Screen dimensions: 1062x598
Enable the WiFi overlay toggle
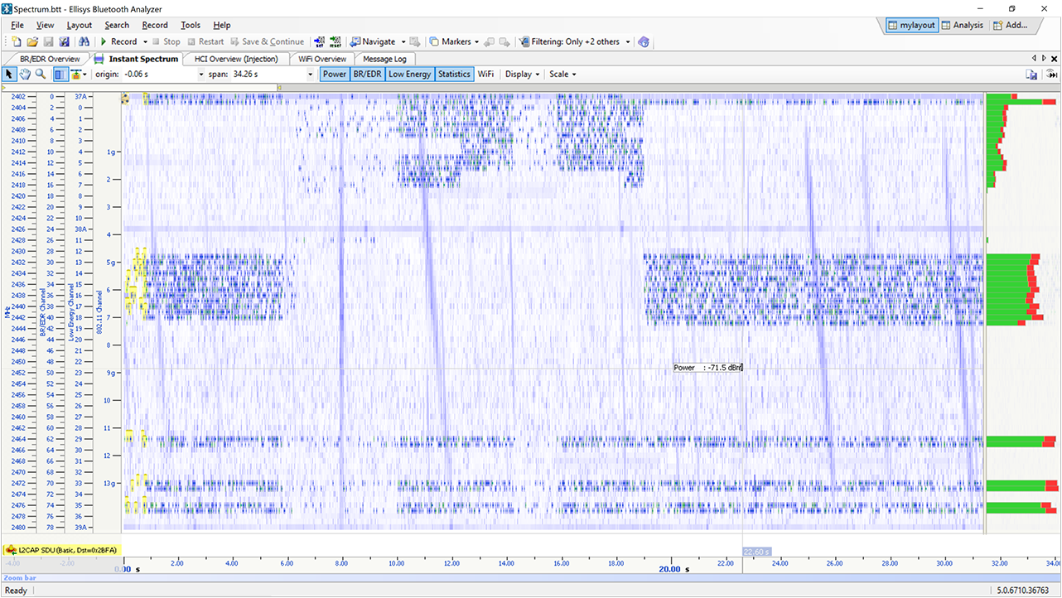(485, 75)
